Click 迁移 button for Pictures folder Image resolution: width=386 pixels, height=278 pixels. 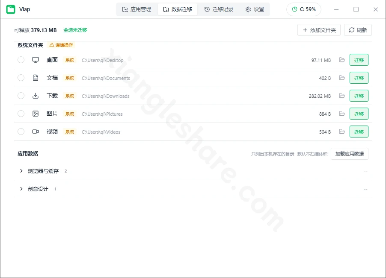(x=359, y=114)
